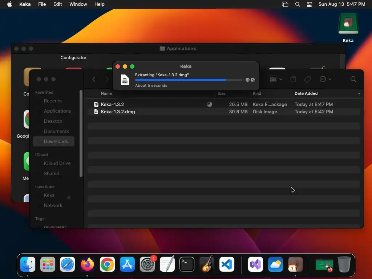Select the Keka-1.3.2 file row

pyautogui.click(x=224, y=104)
